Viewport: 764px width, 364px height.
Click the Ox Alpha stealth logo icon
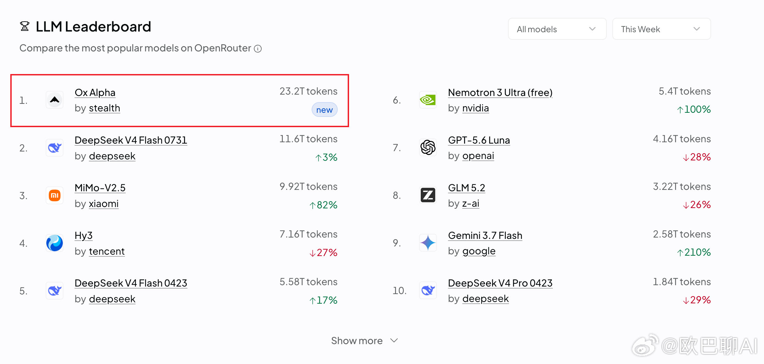pyautogui.click(x=55, y=100)
